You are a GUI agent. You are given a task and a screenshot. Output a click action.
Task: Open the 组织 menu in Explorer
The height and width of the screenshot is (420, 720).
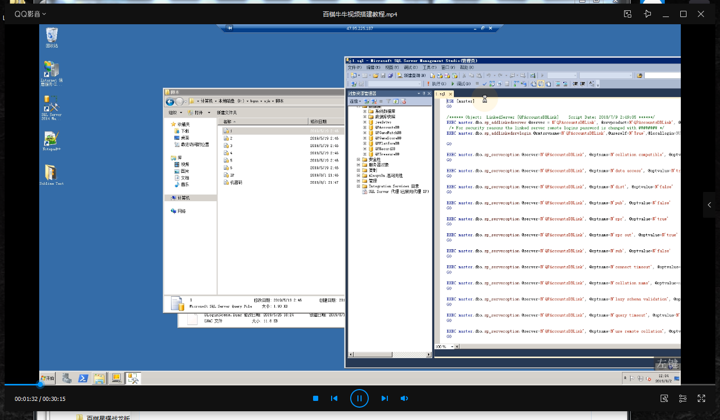tap(175, 112)
